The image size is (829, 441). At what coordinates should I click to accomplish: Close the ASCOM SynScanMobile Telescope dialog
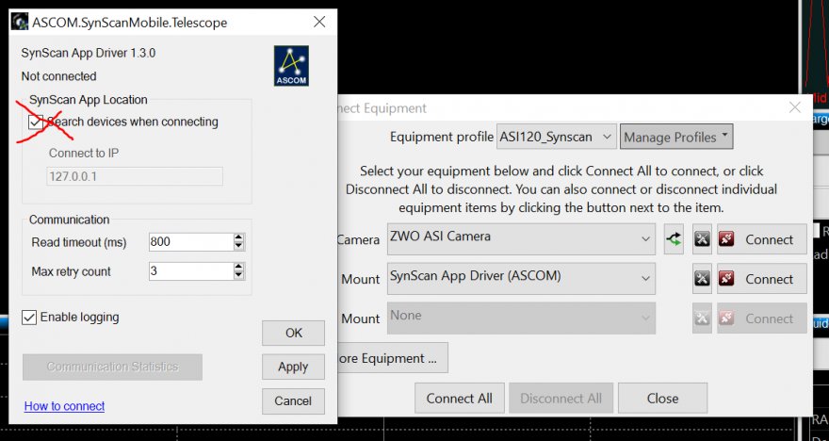(x=319, y=22)
